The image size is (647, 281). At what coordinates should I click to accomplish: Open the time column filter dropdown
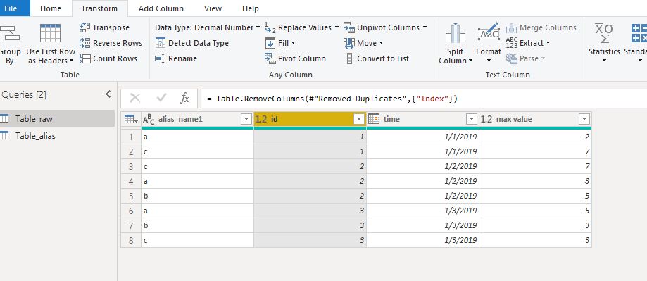[x=472, y=119]
